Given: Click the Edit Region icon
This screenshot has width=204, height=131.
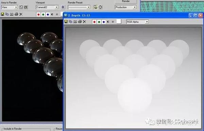Looking at the screenshot, I should 21,7.
